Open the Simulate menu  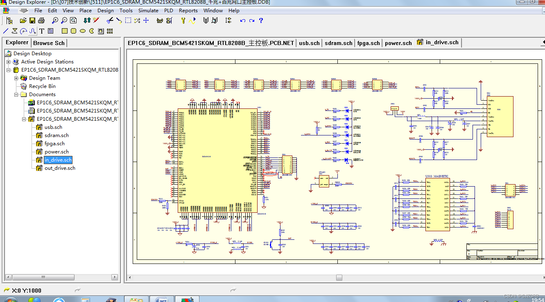pos(148,10)
